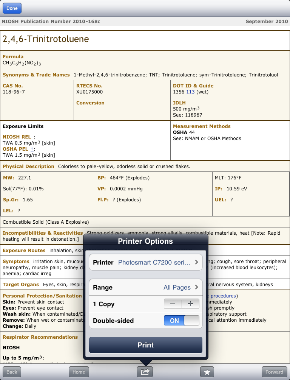
Task: Go to previous page with Back
Action: click(12, 372)
